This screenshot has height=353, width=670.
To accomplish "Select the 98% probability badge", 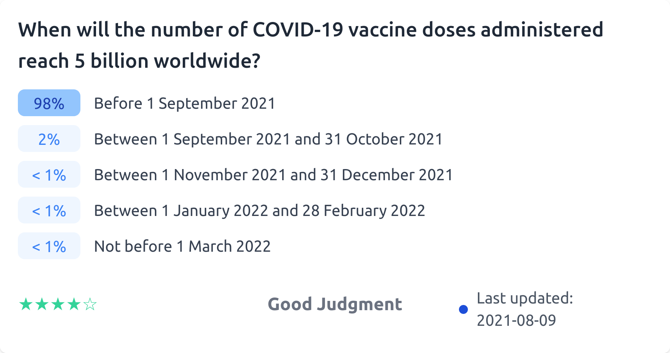I will click(49, 103).
